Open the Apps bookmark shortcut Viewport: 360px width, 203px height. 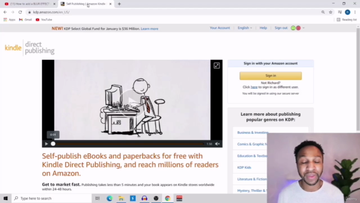tap(10, 20)
